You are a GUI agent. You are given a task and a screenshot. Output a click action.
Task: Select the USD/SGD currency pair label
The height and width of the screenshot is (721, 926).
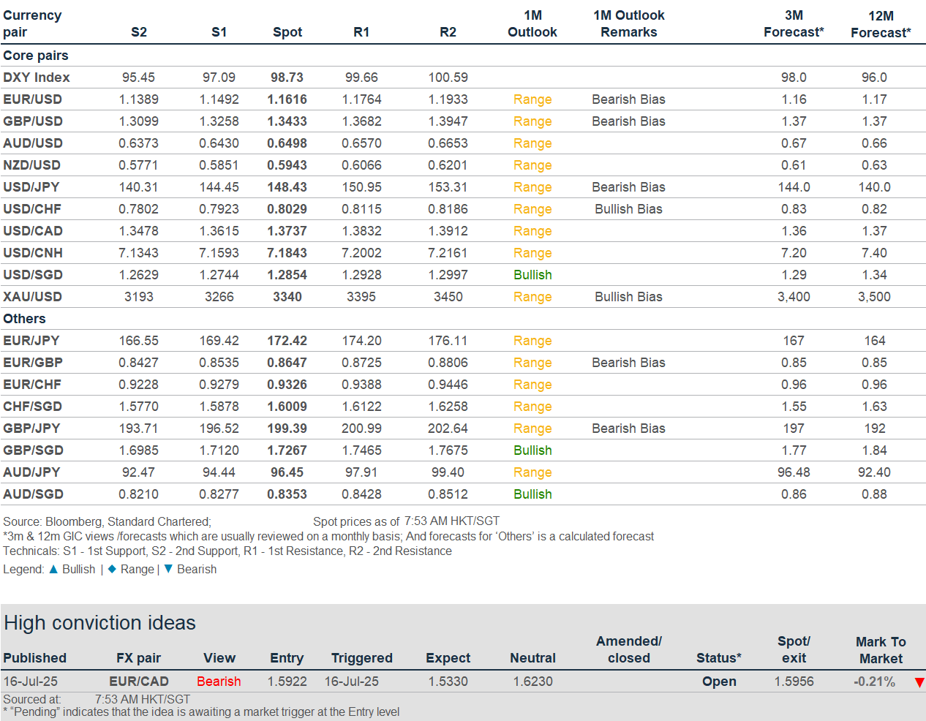[33, 275]
